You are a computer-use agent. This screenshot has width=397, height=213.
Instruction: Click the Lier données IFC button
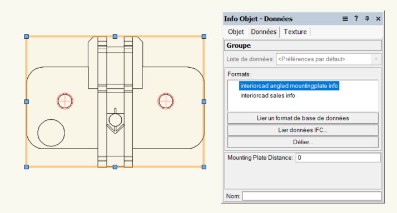(x=303, y=130)
